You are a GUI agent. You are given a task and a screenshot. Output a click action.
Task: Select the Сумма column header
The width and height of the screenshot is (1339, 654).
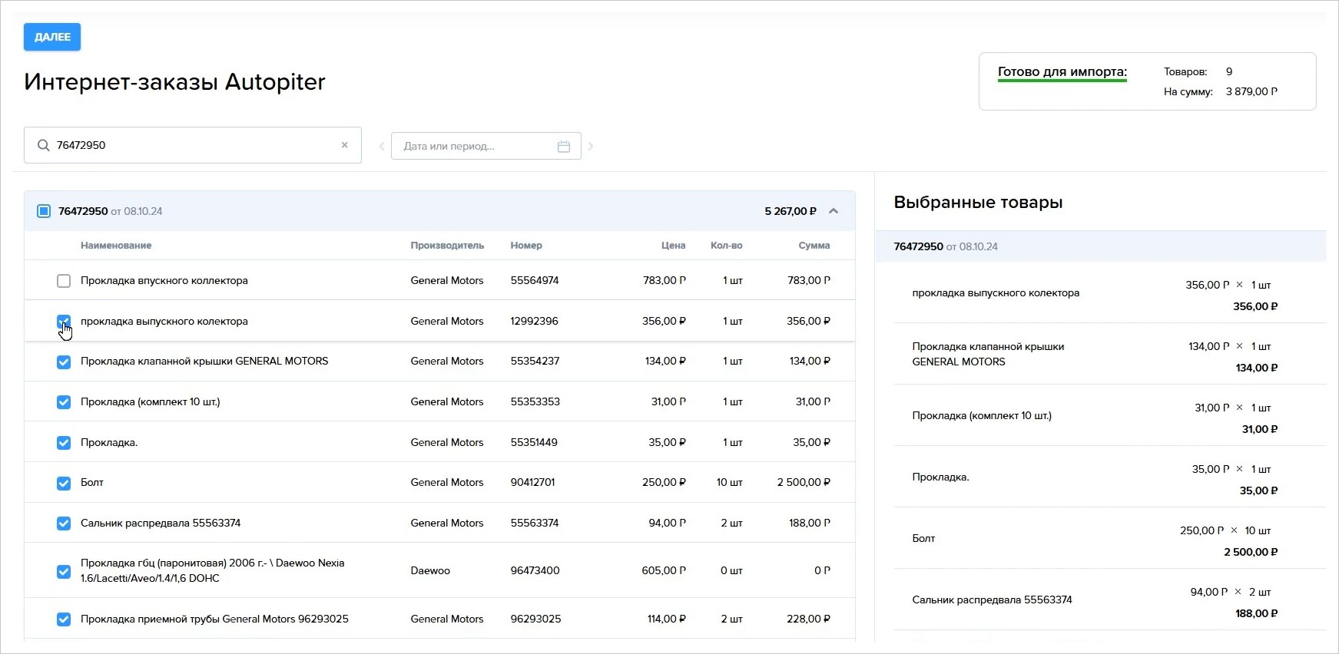tap(814, 246)
